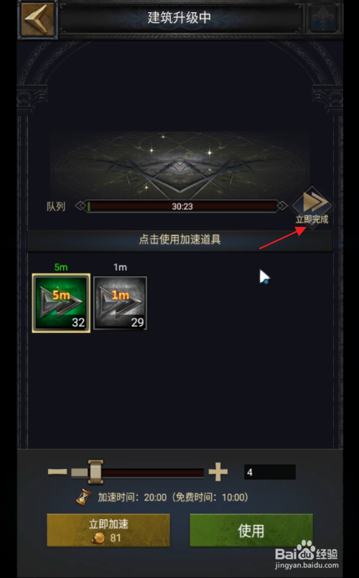Click the 队列 label beside the progress bar
Viewport: 359px width, 578px height.
click(56, 207)
